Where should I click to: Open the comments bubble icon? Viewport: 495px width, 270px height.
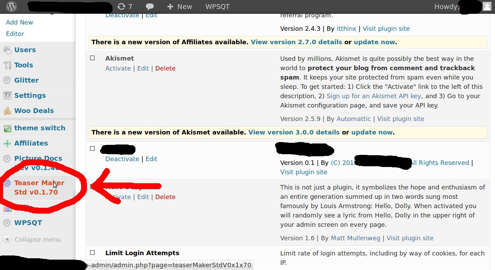[150, 7]
